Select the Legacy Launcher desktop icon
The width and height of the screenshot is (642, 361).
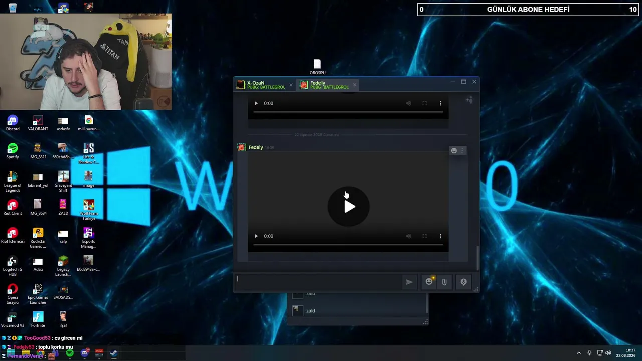63,266
